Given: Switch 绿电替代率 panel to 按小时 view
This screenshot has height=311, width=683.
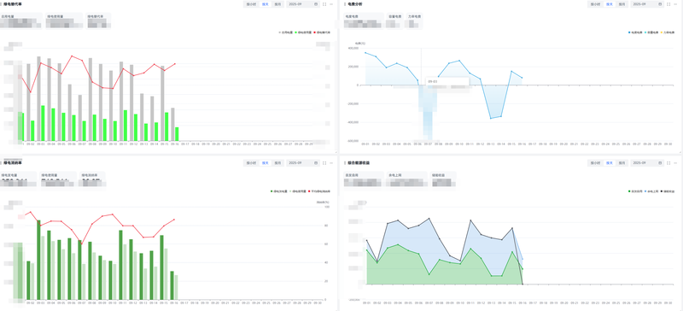Looking at the screenshot, I should click(251, 4).
